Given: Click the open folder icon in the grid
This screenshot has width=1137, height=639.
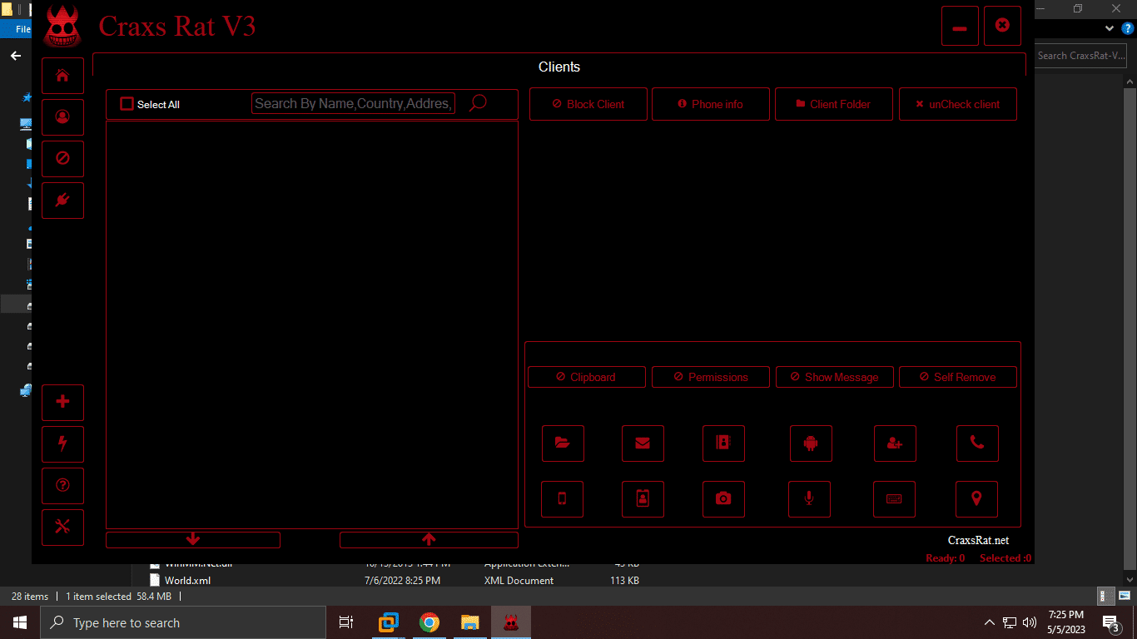Looking at the screenshot, I should (563, 443).
